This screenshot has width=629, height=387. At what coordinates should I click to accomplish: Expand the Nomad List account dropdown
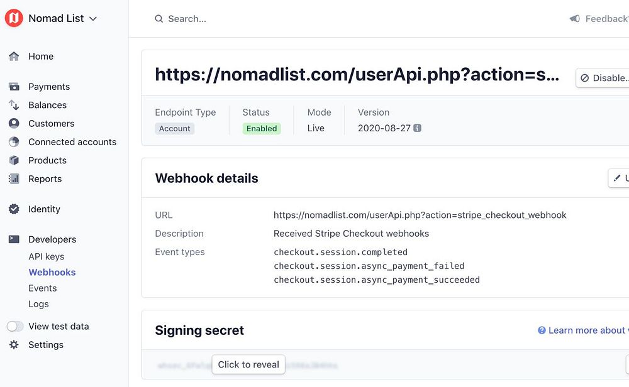[93, 19]
